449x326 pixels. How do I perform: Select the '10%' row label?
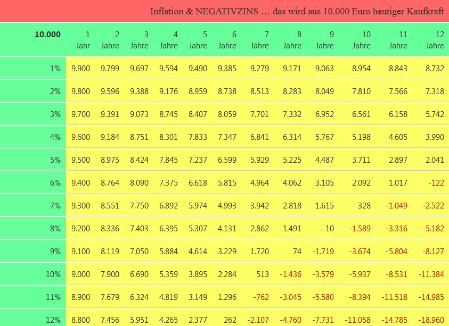pyautogui.click(x=53, y=274)
